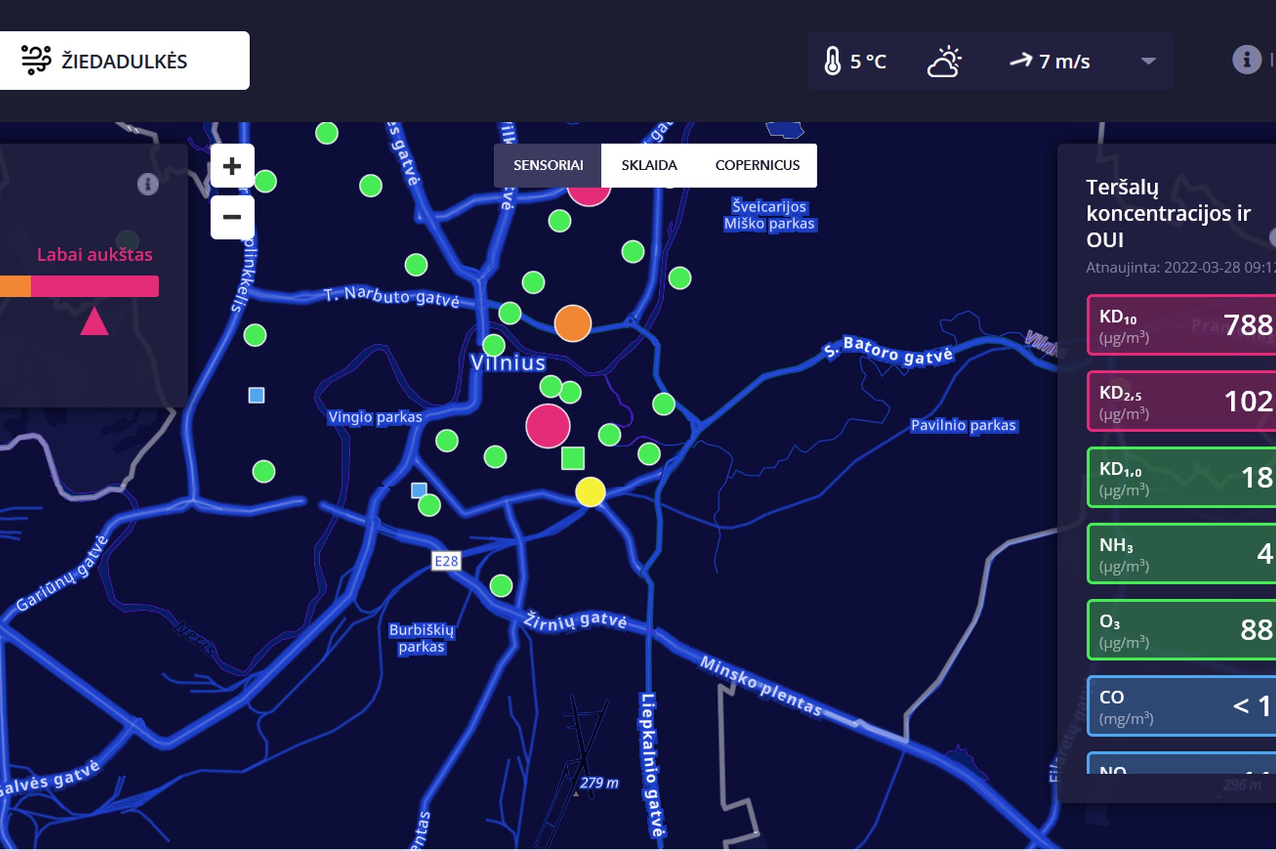Screen dimensions: 1276x851
Task: Click the green square sensor marker
Action: (573, 458)
